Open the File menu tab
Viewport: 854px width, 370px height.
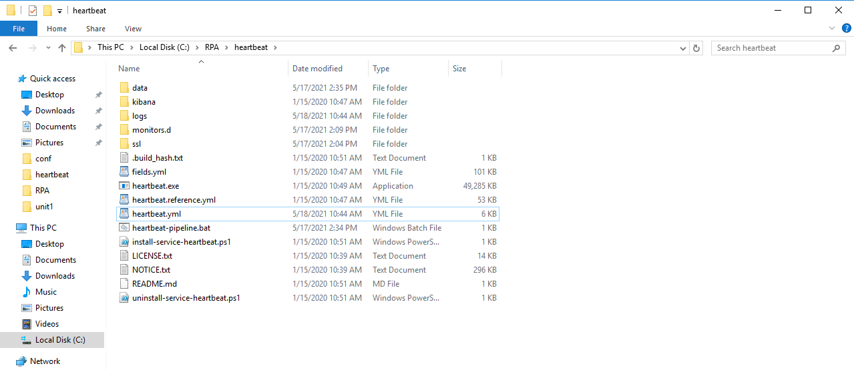coord(19,29)
